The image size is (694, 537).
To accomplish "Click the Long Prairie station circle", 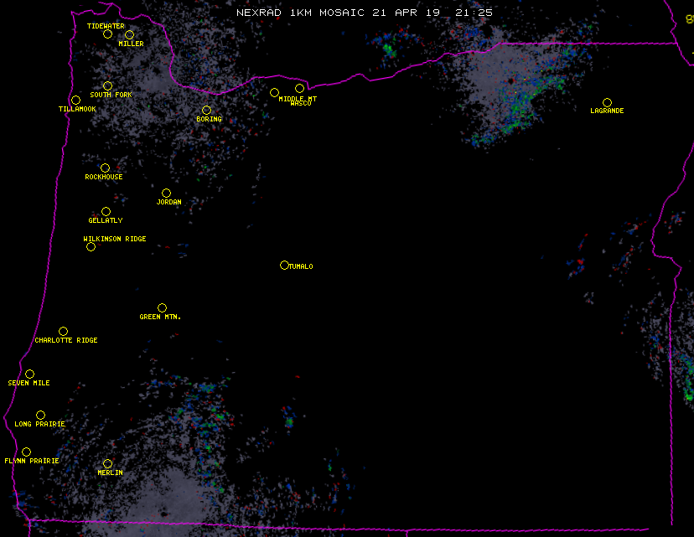I will 40,416.
